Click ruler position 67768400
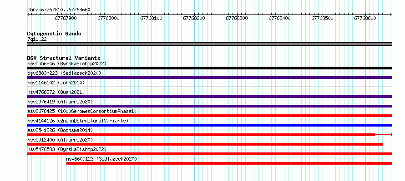Viewport: 405px width, 181px height. click(x=280, y=18)
